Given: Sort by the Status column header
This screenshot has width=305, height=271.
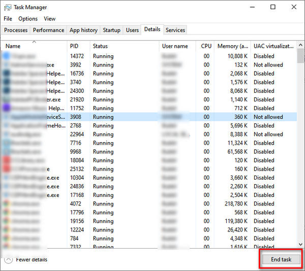Looking at the screenshot, I should point(125,46).
